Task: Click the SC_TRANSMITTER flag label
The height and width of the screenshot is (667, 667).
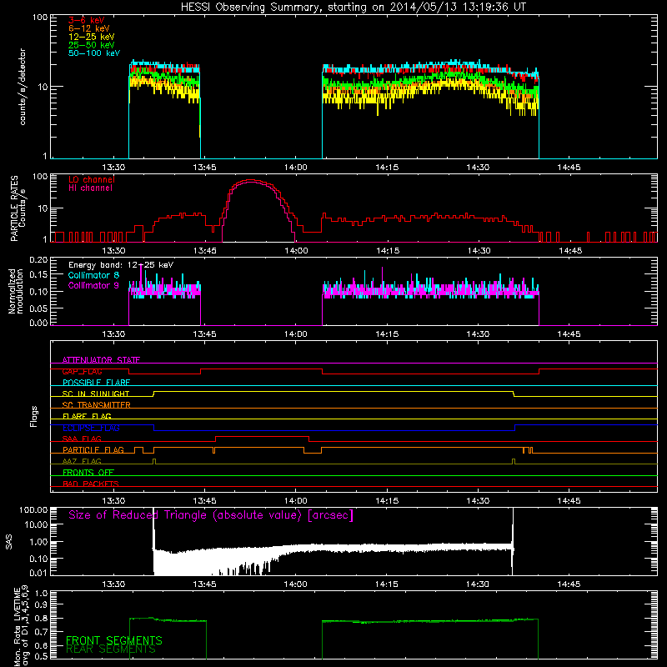Action: tap(97, 404)
